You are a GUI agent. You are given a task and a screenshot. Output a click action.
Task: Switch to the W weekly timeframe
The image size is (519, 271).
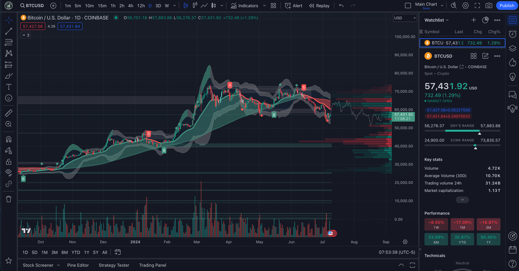click(x=167, y=6)
